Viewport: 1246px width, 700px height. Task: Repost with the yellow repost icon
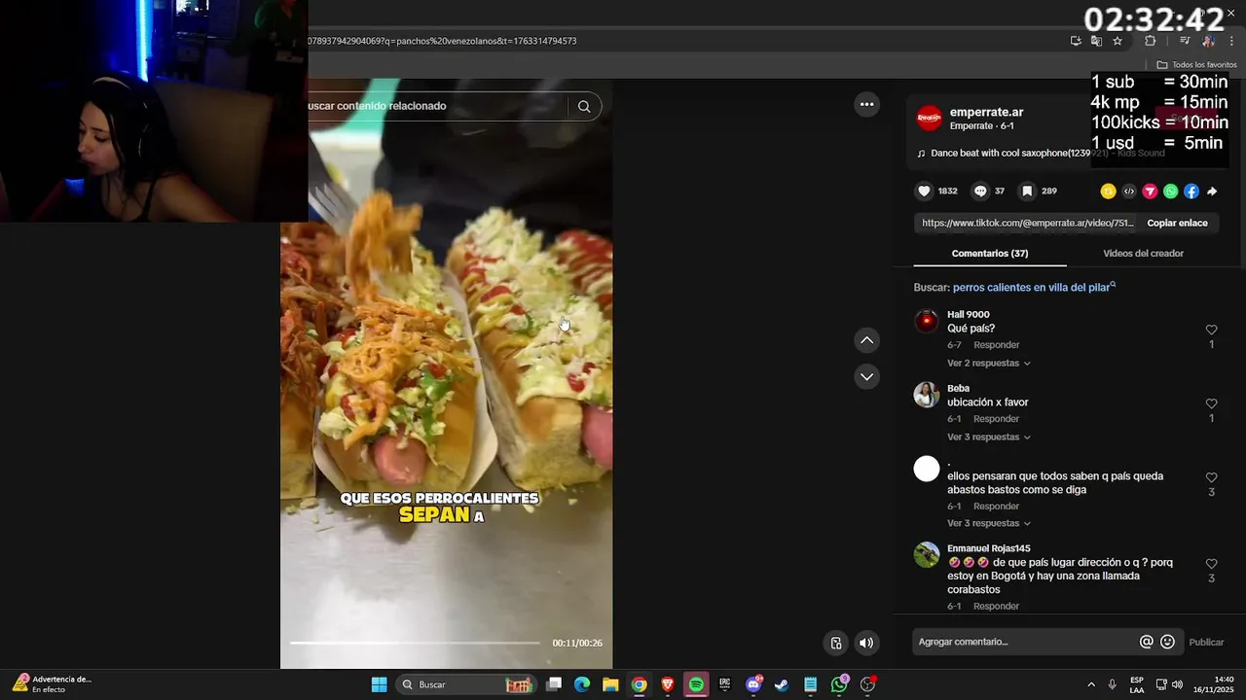pos(1108,192)
